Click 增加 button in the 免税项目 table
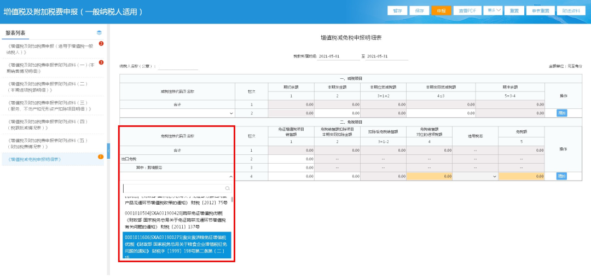 pyautogui.click(x=561, y=176)
